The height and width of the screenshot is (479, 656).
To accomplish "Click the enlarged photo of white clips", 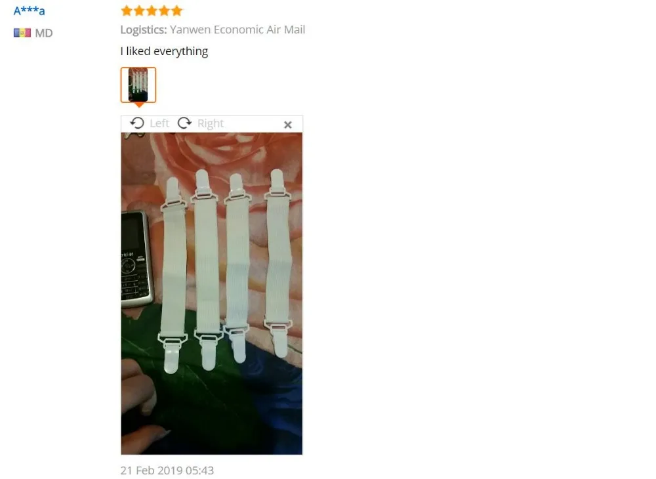I will [212, 293].
